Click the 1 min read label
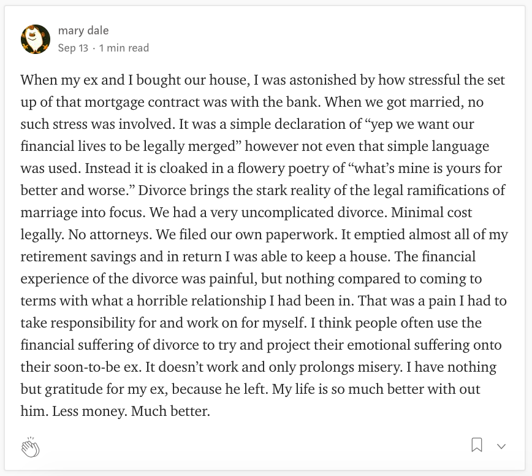This screenshot has height=476, width=532. pos(124,48)
